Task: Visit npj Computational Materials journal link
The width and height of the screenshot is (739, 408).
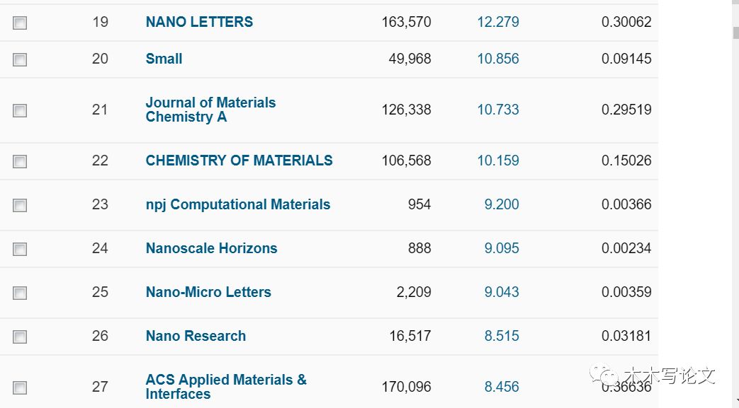Action: coord(237,204)
